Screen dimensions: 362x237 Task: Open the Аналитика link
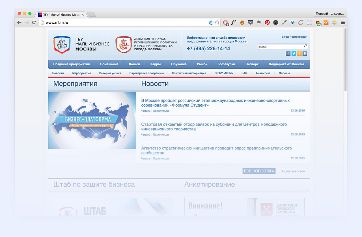click(x=263, y=73)
